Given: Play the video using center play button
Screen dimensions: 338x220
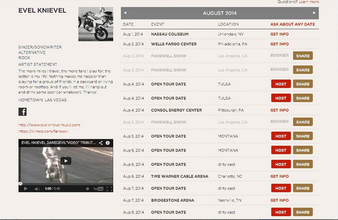Looking at the screenshot, I should pos(65,161).
